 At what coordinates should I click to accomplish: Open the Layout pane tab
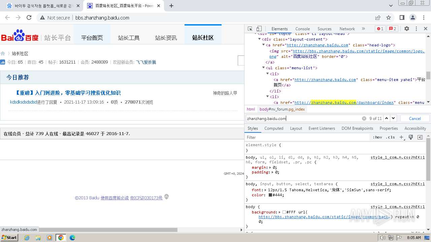pyautogui.click(x=296, y=128)
